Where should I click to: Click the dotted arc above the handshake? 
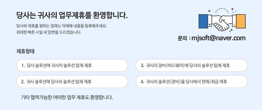tap(222, 10)
